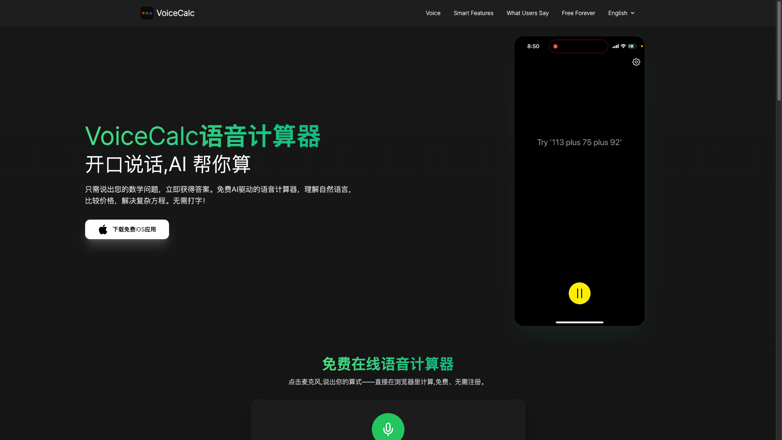Click the VoiceCalc logo icon
This screenshot has height=440, width=782.
pyautogui.click(x=147, y=13)
